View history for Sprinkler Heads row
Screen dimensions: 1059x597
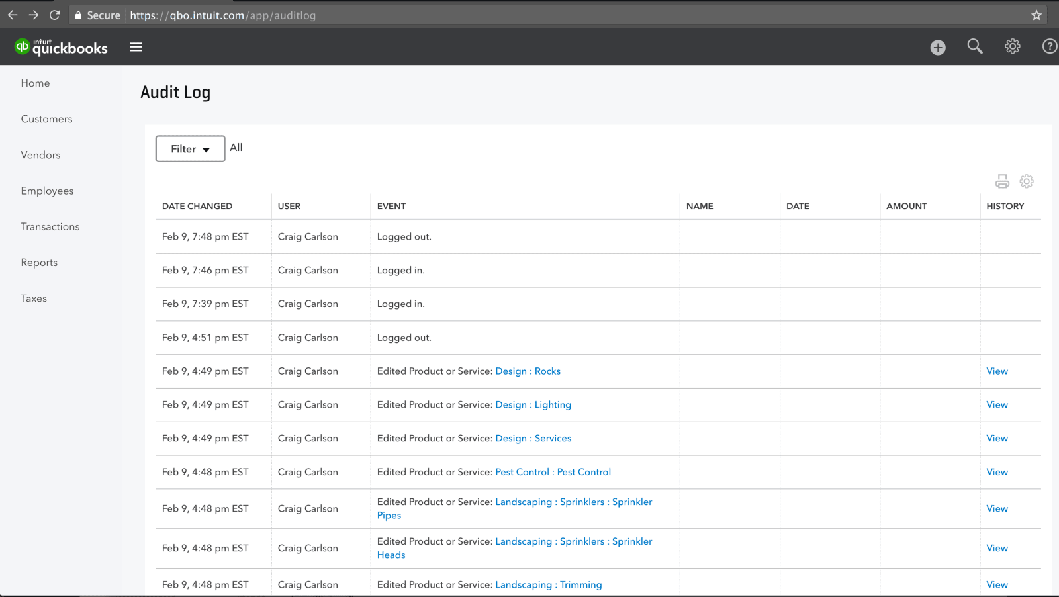click(x=997, y=549)
